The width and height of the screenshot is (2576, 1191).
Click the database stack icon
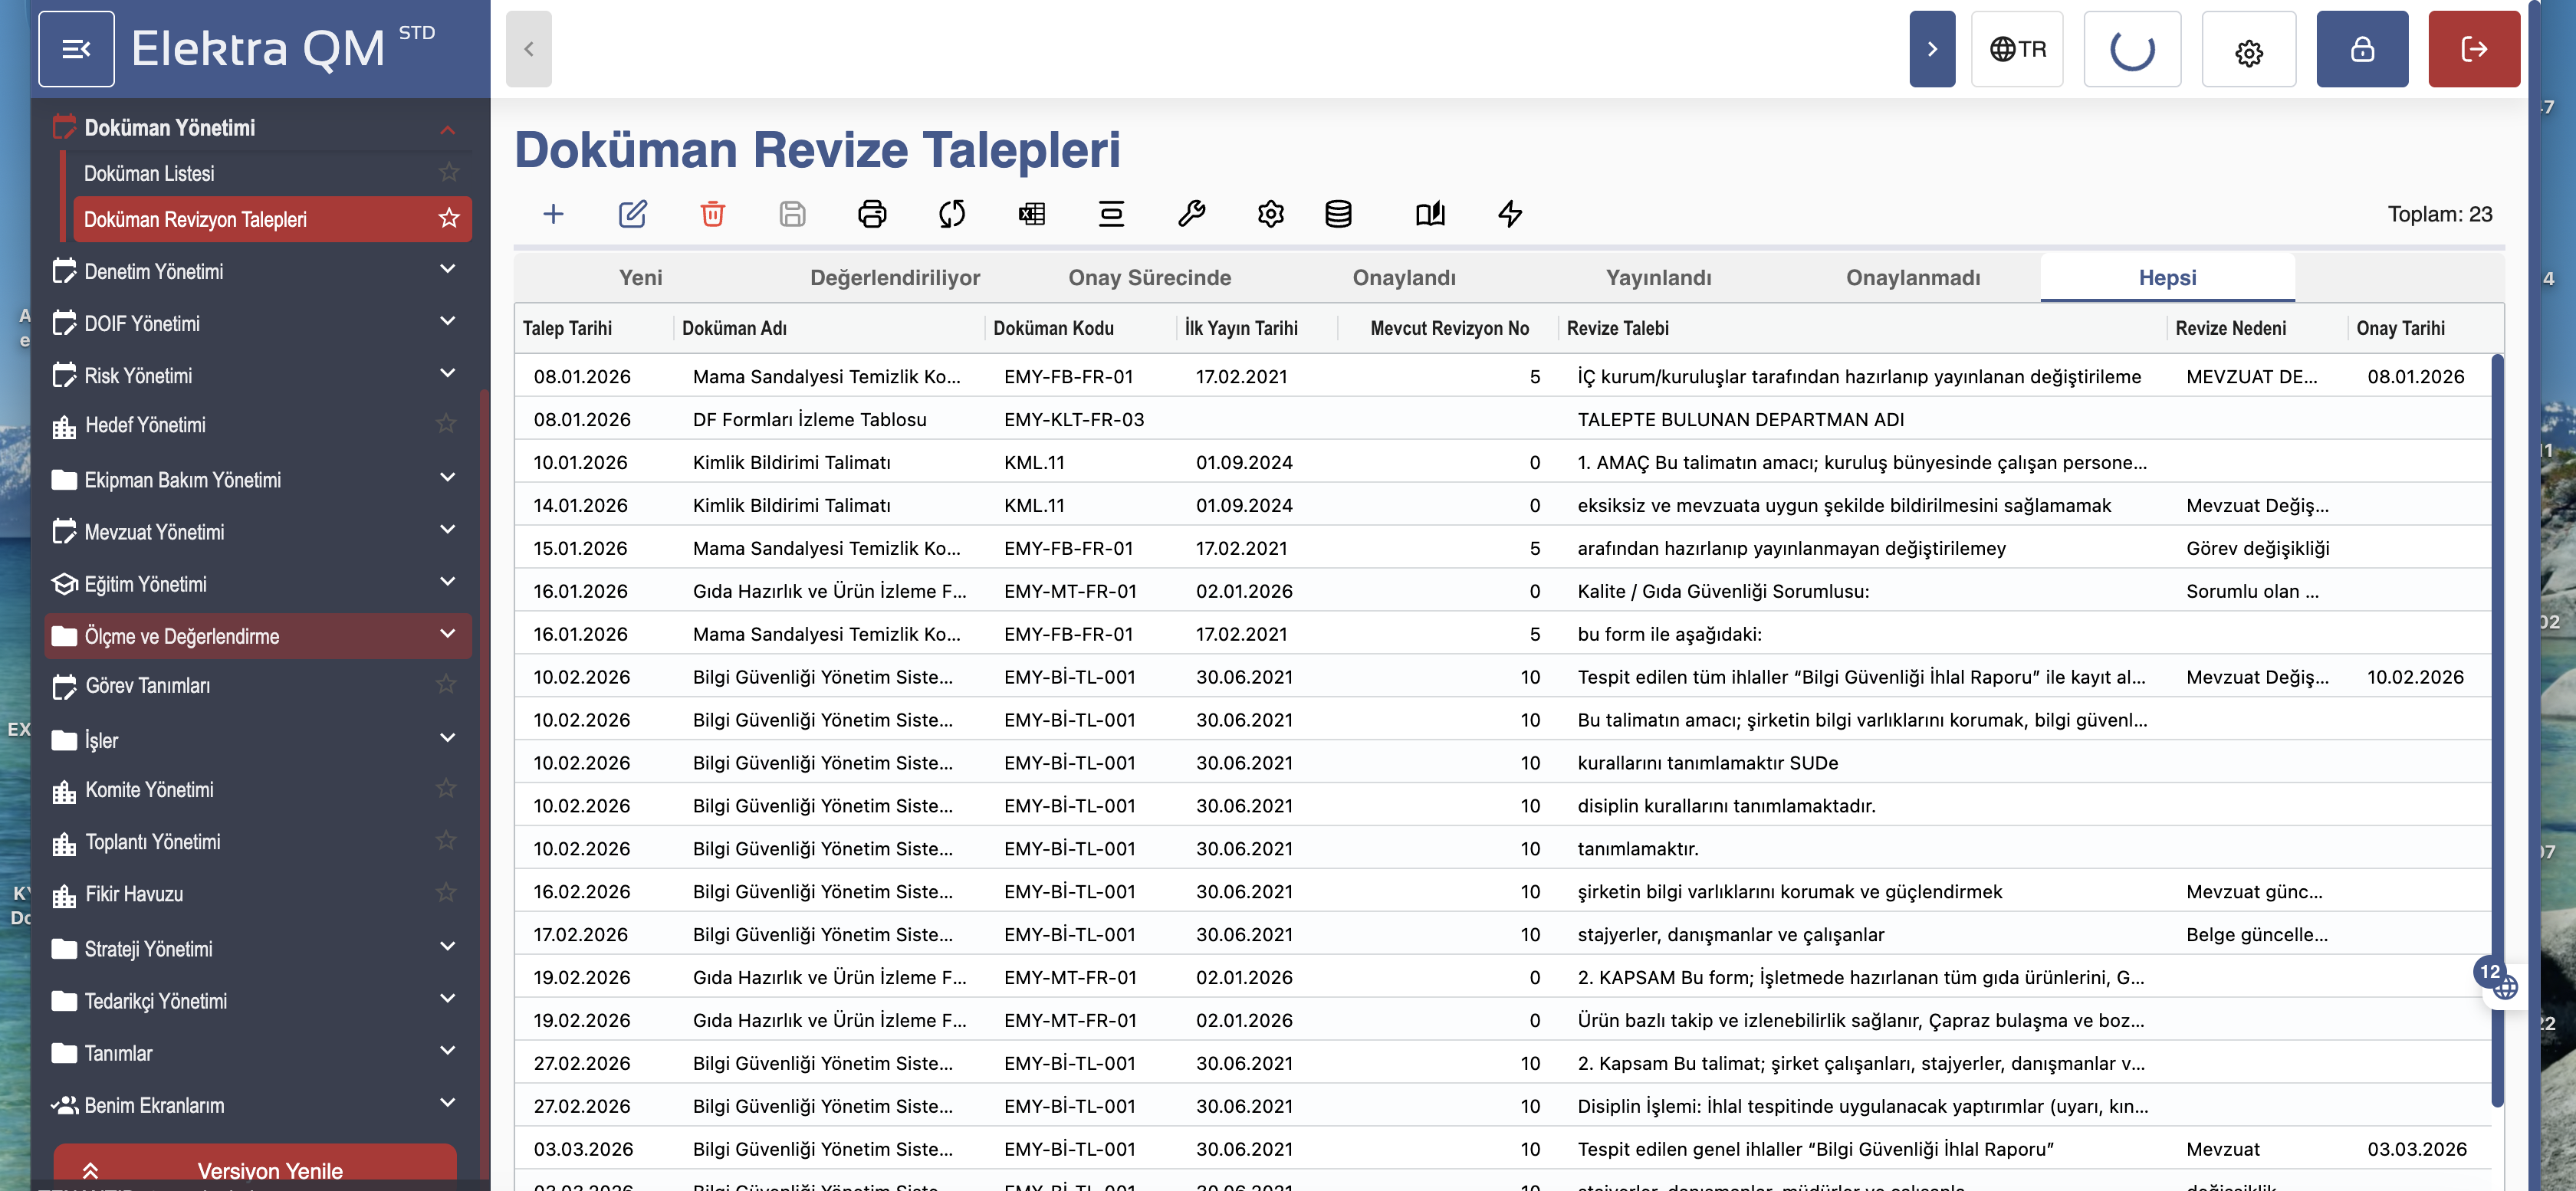1338,214
